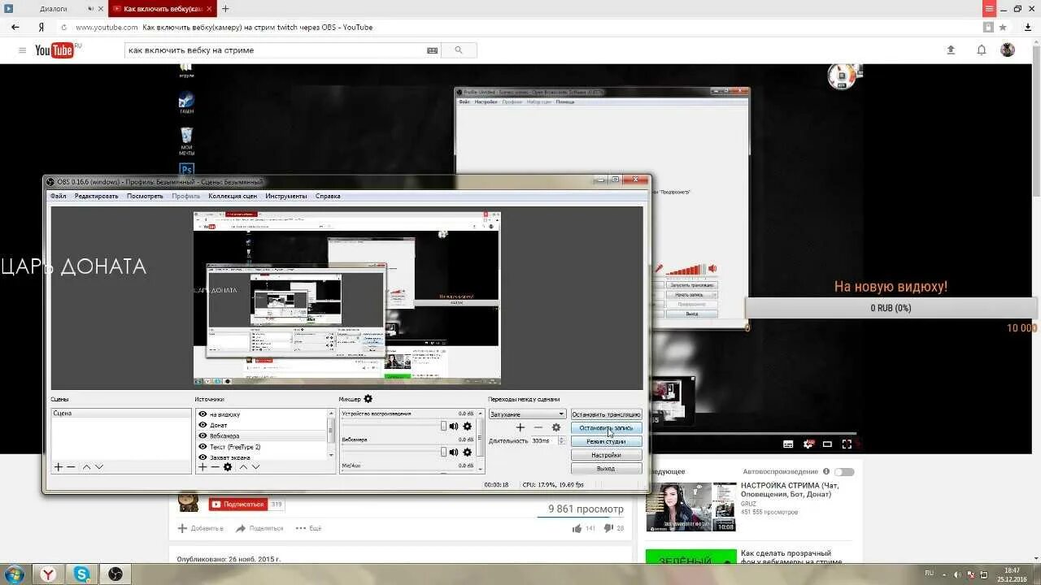The image size is (1041, 585).
Task: Open transition properties gear icon
Action: 556,427
